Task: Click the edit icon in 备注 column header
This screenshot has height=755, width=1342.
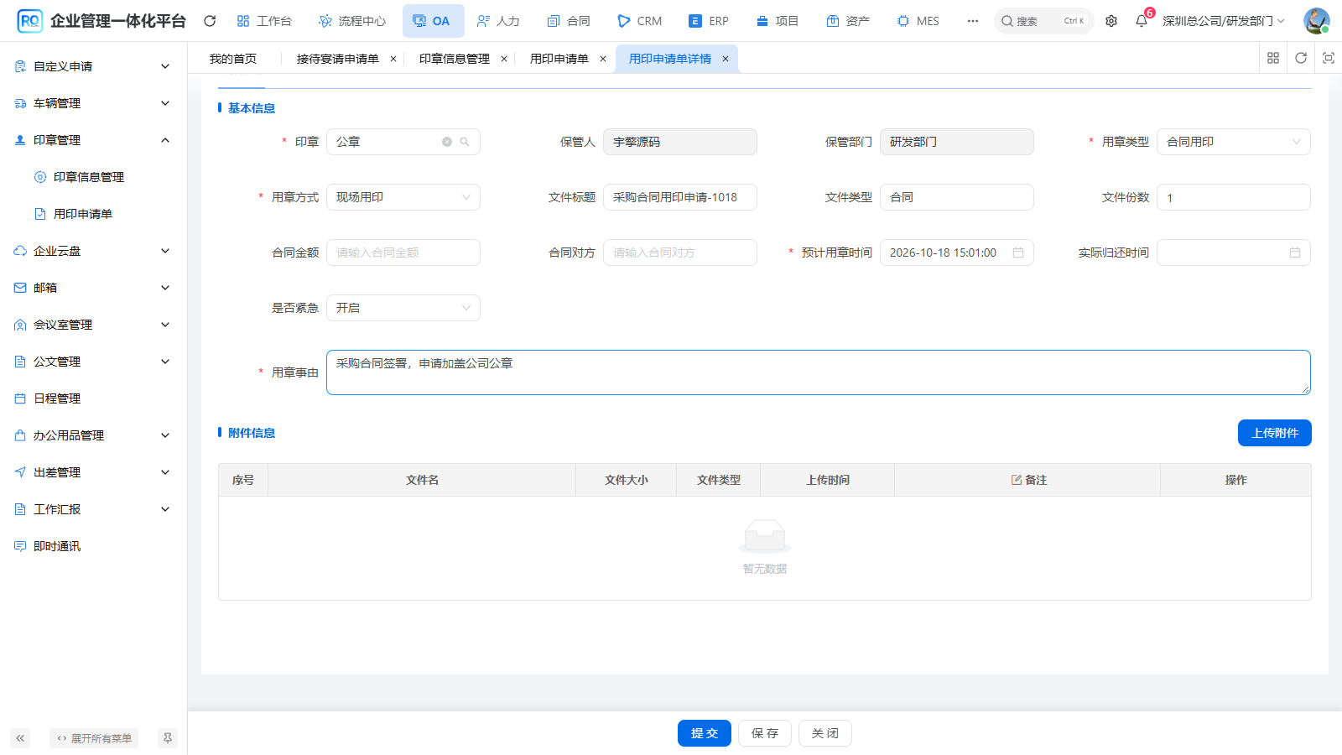Action: [1017, 480]
